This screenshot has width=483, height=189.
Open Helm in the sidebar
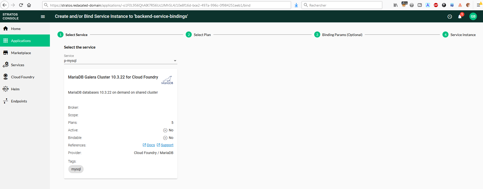[x=25, y=89]
